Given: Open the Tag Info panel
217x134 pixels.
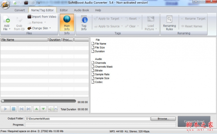Looking at the screenshot, I should coord(84,23).
